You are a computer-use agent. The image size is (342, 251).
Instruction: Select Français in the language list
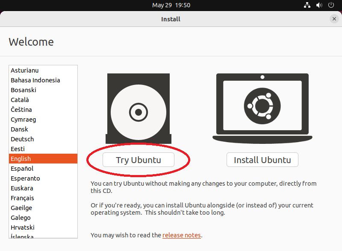[43, 198]
